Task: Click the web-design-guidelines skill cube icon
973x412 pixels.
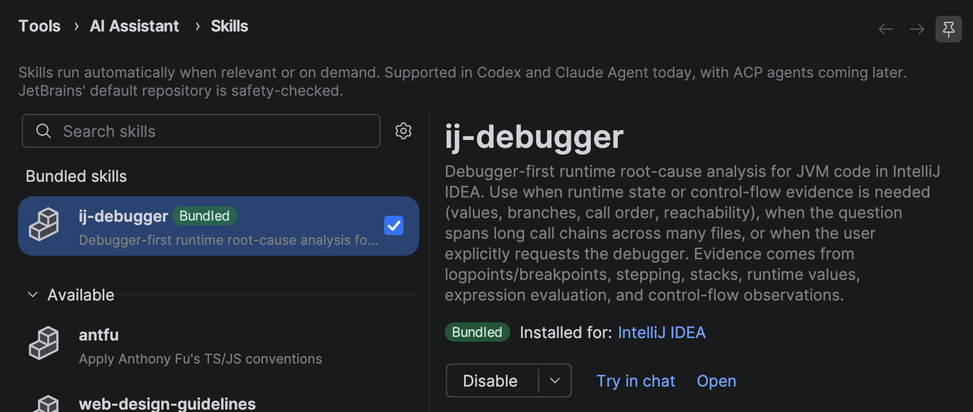Action: 44,404
